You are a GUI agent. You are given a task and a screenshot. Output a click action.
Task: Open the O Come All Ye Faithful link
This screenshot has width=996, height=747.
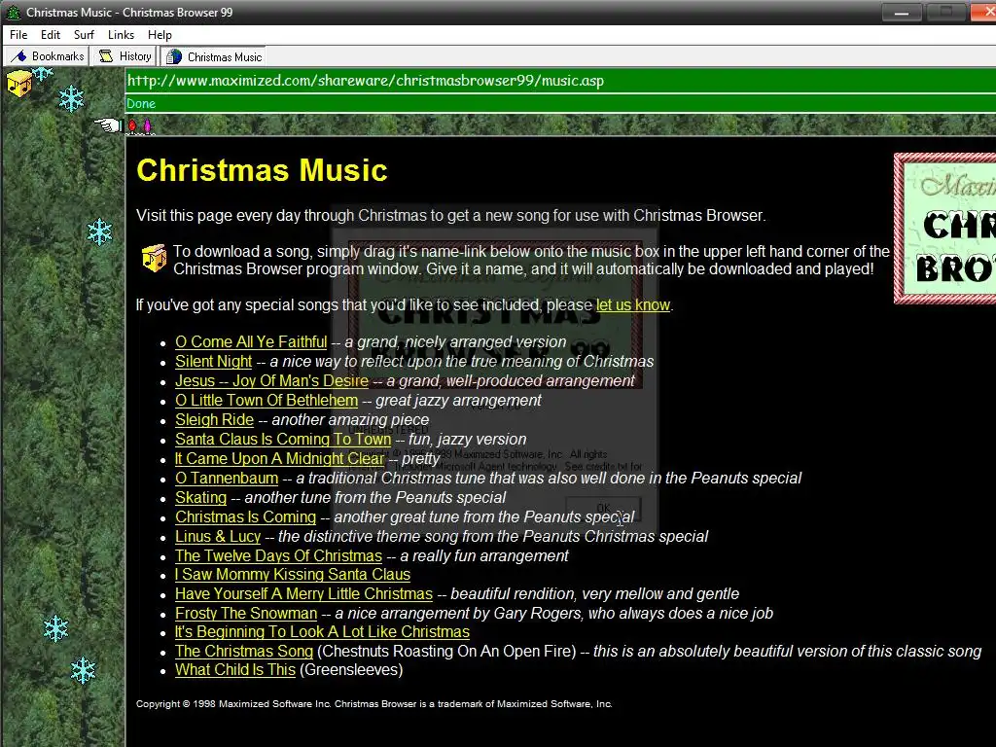[x=251, y=341]
